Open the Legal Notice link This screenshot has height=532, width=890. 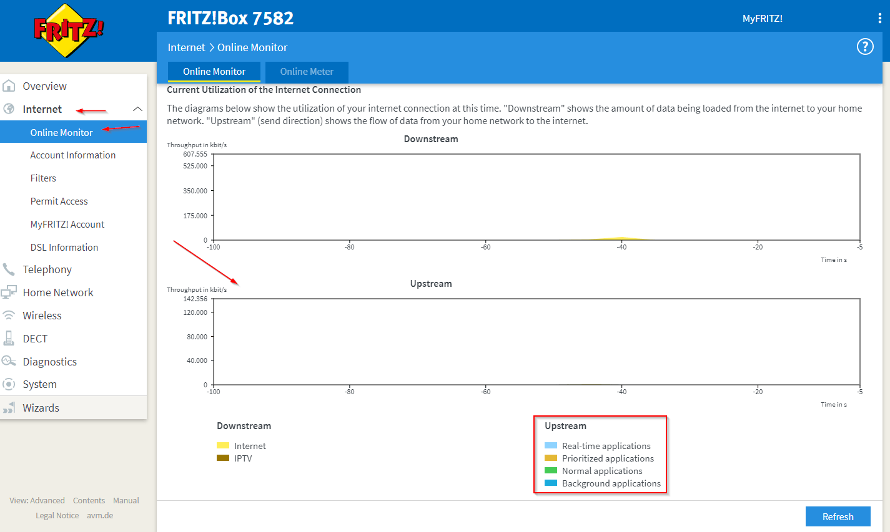(x=57, y=515)
